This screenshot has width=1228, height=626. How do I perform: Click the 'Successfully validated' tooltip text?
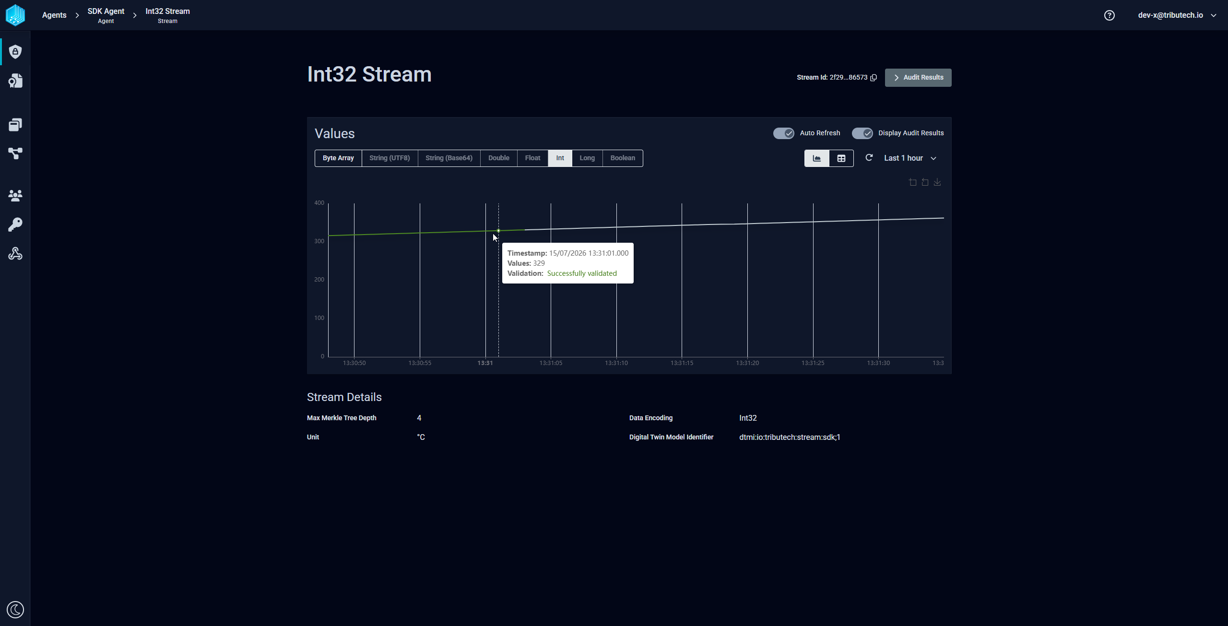point(582,273)
